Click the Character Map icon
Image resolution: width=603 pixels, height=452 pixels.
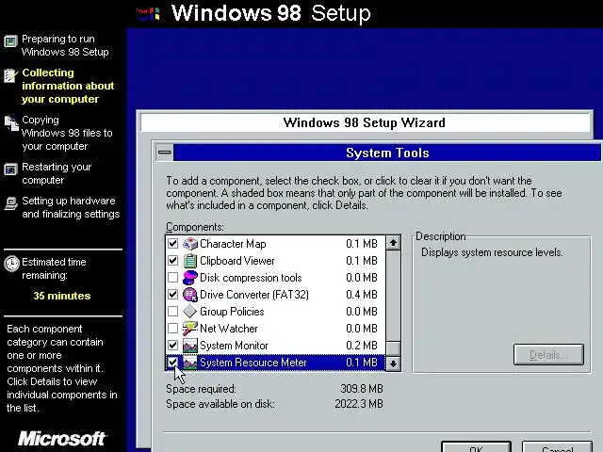coord(190,244)
